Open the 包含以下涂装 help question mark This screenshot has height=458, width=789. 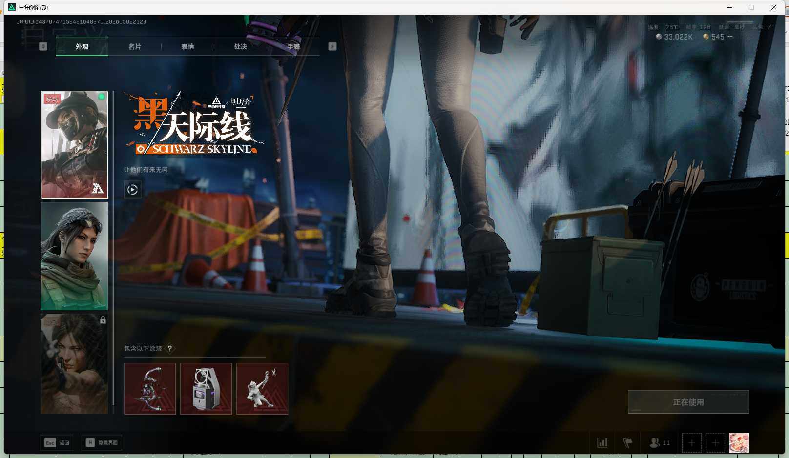[170, 348]
